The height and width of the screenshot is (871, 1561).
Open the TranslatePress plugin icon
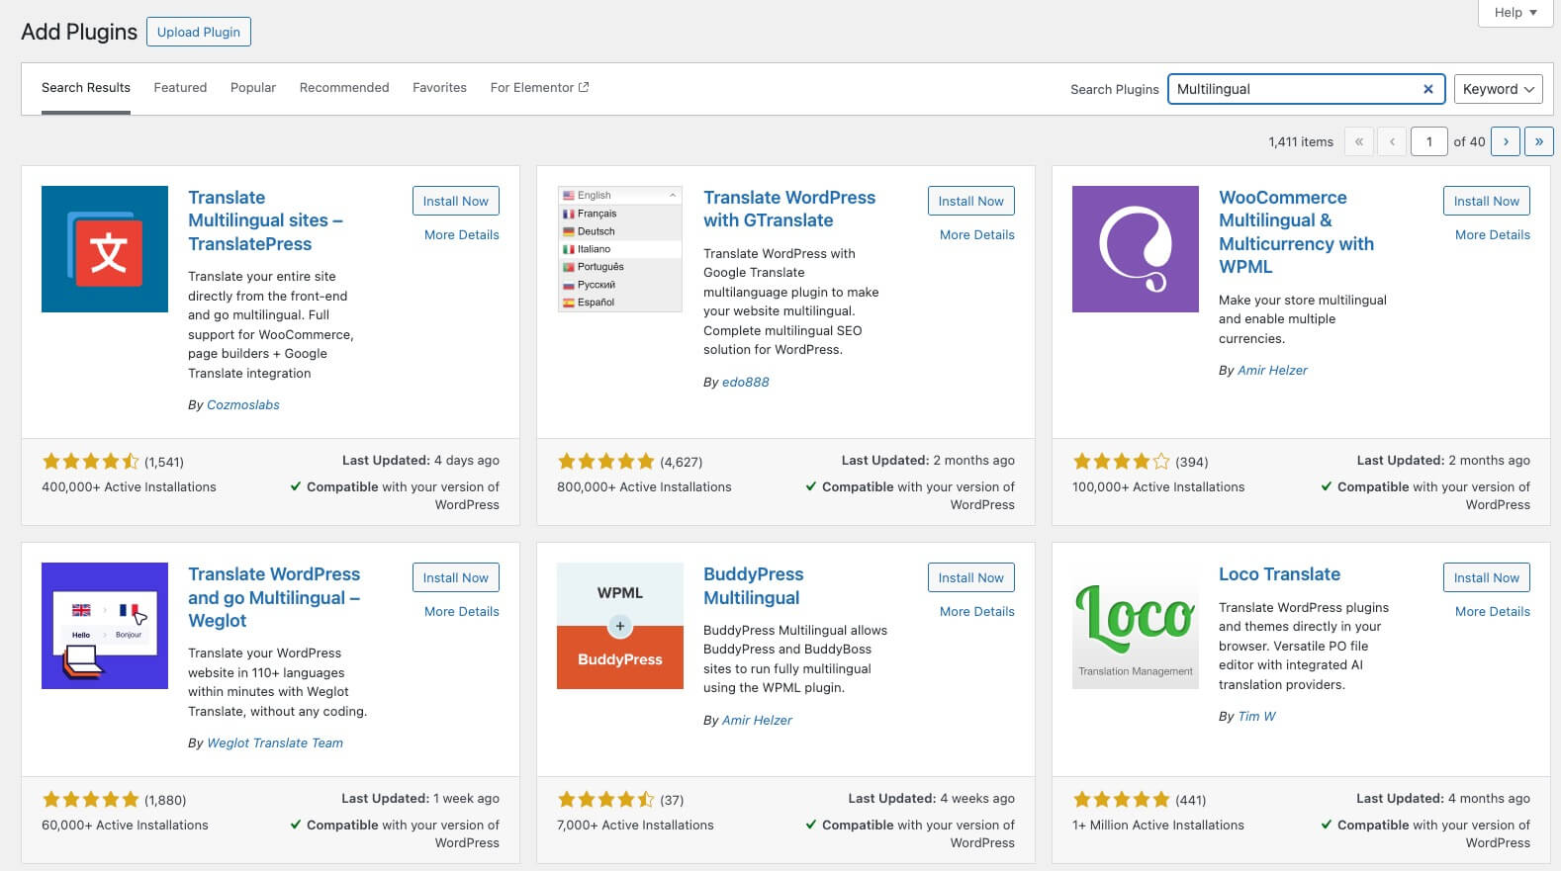pyautogui.click(x=105, y=249)
